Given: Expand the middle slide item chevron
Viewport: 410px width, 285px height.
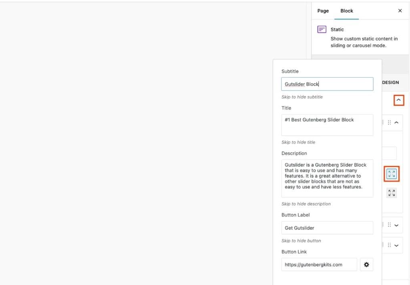Looking at the screenshot, I should pos(396,225).
